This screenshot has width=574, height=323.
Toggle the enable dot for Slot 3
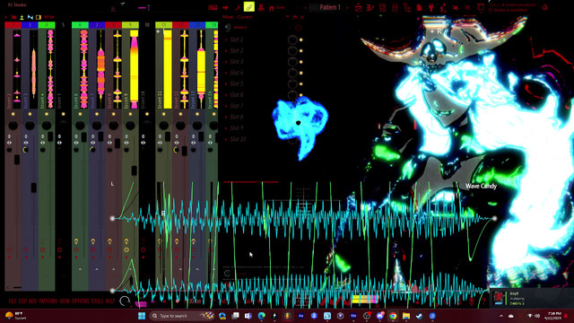pyautogui.click(x=301, y=62)
